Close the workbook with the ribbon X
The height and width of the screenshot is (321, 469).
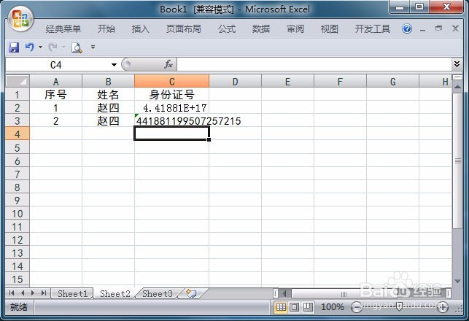click(x=455, y=28)
